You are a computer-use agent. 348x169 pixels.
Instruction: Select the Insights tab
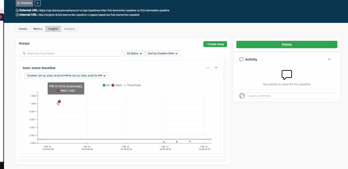tap(53, 29)
